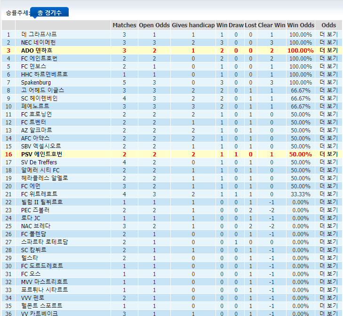Click the Clear Win column header
343x316 pixels.
[x=271, y=25]
